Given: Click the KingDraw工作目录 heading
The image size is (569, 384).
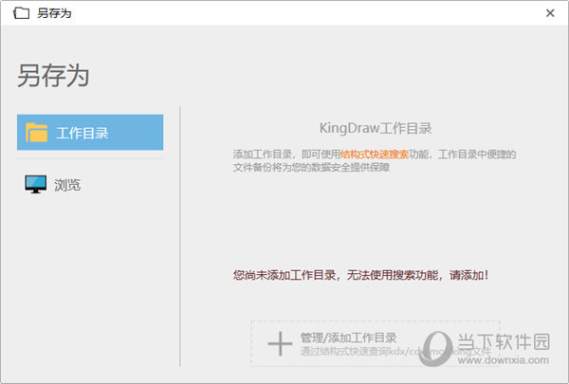Looking at the screenshot, I should [376, 128].
